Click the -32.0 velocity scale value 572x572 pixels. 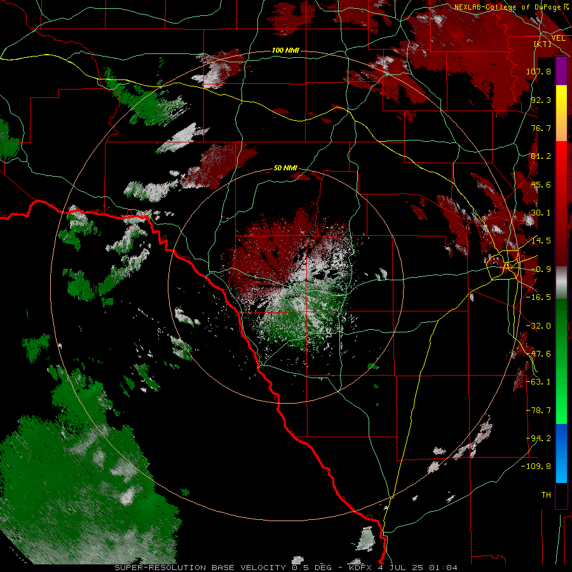[538, 326]
